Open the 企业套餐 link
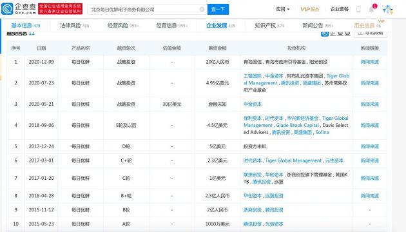Screen dimensions: 406x232 [x=340, y=9]
